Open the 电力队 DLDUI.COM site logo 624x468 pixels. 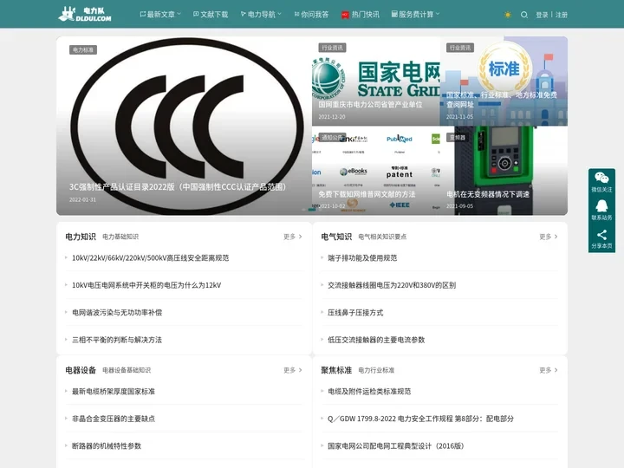coord(85,14)
